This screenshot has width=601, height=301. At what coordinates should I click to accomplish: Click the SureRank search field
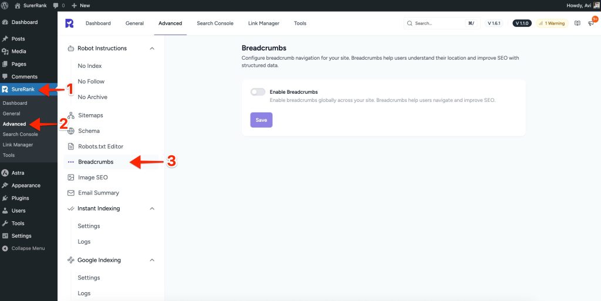click(x=437, y=23)
